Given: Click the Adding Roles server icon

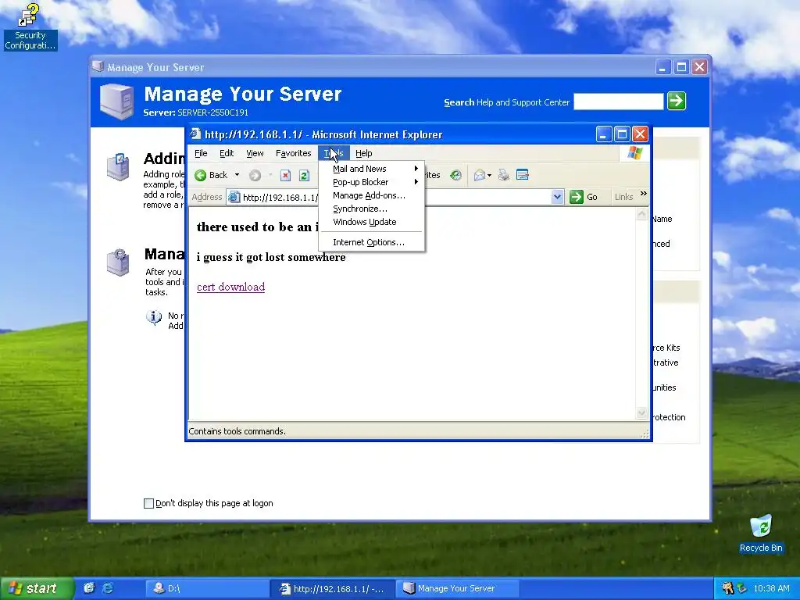Looking at the screenshot, I should pos(118,167).
